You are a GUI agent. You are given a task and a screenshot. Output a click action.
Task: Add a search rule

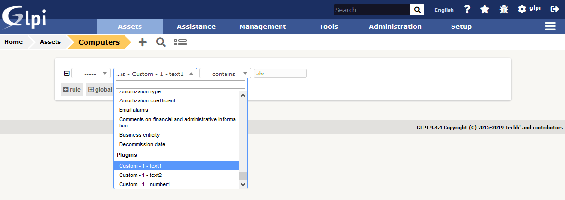coord(72,90)
